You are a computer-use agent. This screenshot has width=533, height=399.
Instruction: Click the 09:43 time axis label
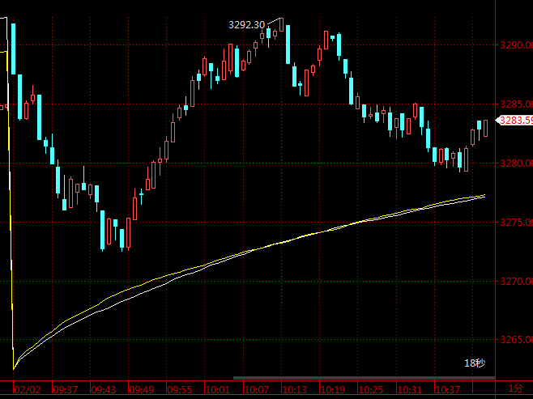pyautogui.click(x=104, y=389)
